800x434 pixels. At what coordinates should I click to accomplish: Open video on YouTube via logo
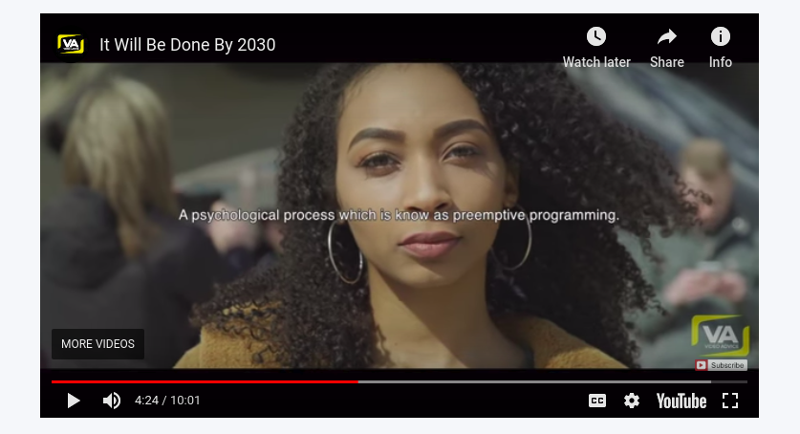pos(681,401)
